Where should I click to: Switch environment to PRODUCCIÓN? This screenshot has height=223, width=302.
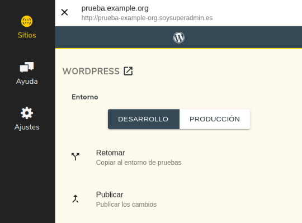click(215, 119)
